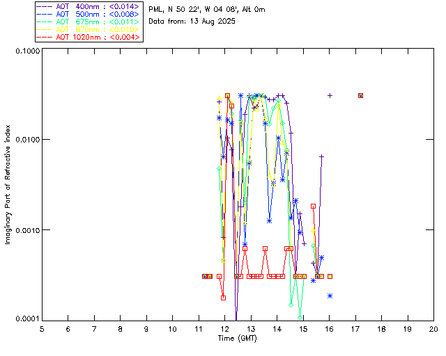Click the 'Data from: 13 Aug 2025' text

click(x=192, y=21)
